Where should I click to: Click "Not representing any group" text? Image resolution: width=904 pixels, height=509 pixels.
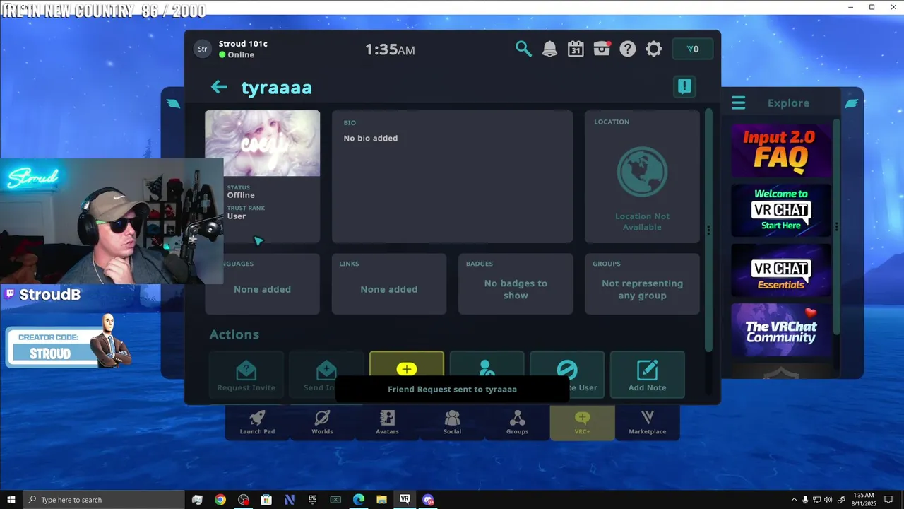[x=642, y=289]
